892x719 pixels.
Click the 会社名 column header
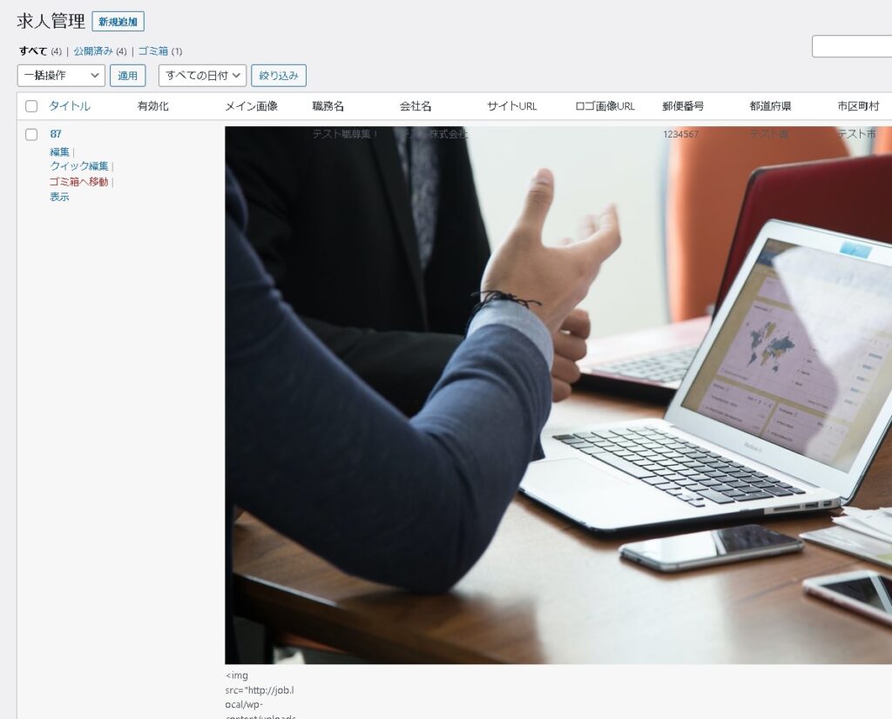click(x=416, y=106)
